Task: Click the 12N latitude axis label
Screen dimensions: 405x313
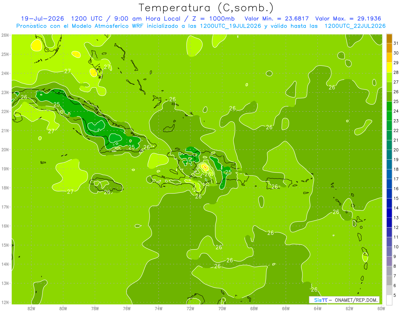Action: [x=5, y=302]
